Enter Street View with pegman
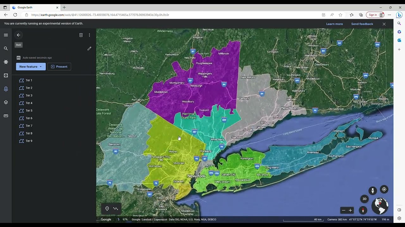 tap(372, 190)
